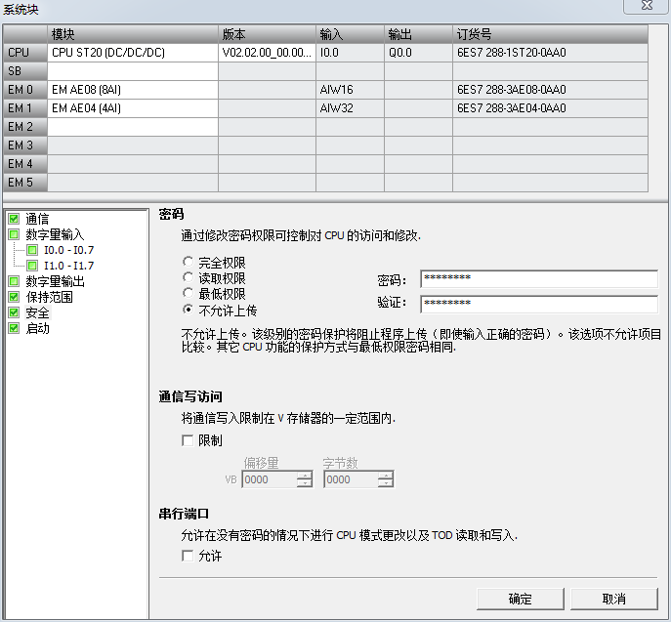Click the 确定 button
Viewport: 671px width, 622px height.
pos(520,599)
